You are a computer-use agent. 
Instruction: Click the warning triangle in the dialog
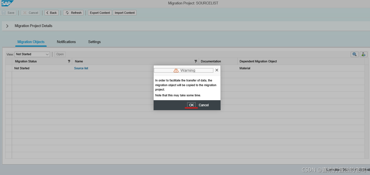point(176,70)
